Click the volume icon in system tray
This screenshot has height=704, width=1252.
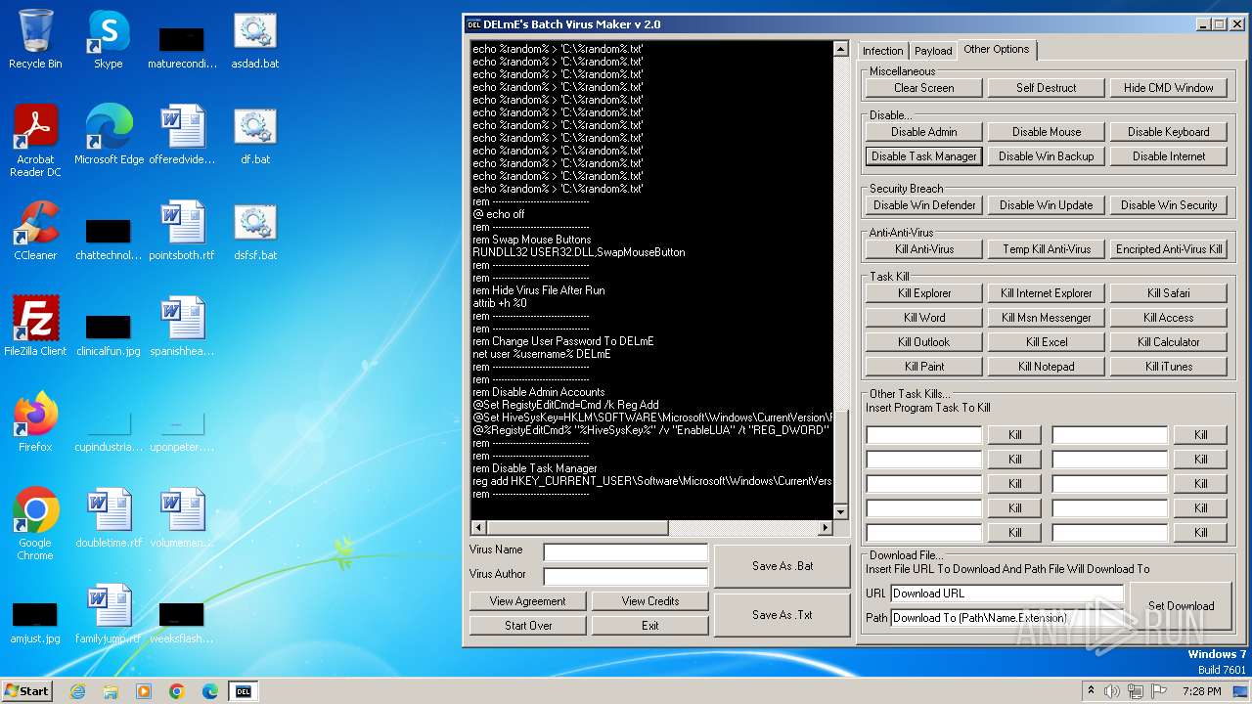click(1112, 691)
